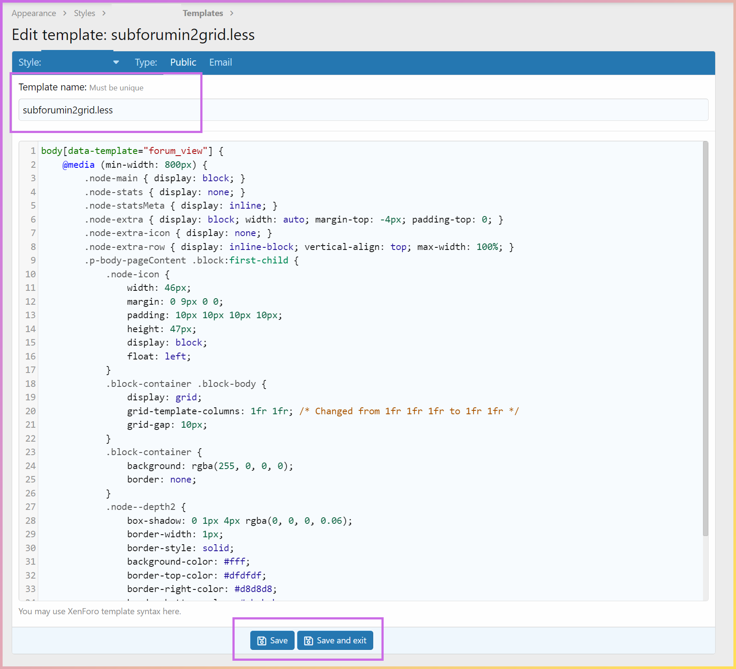Click the Save button
736x669 pixels.
pos(272,640)
